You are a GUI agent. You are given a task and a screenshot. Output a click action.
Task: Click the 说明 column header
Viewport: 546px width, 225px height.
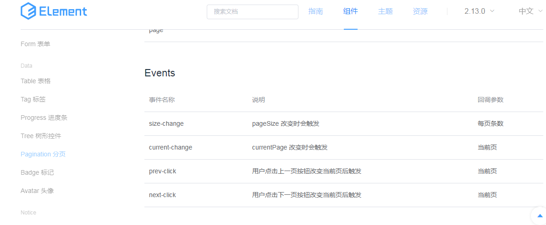click(259, 100)
